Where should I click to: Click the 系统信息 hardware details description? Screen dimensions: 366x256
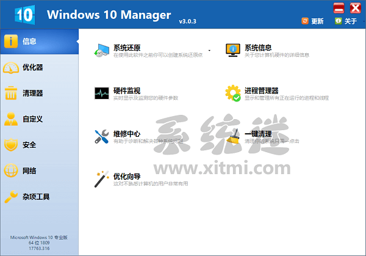click(277, 55)
